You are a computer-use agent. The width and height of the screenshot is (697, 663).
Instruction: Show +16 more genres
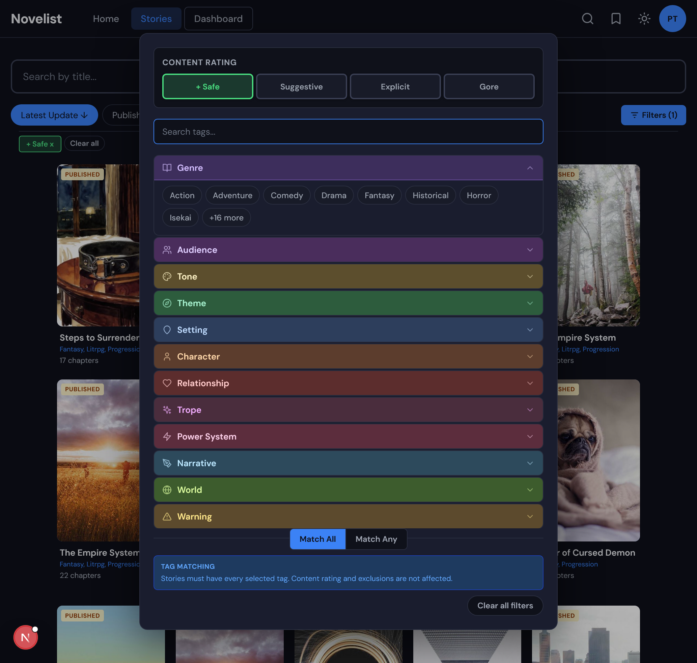click(x=226, y=217)
